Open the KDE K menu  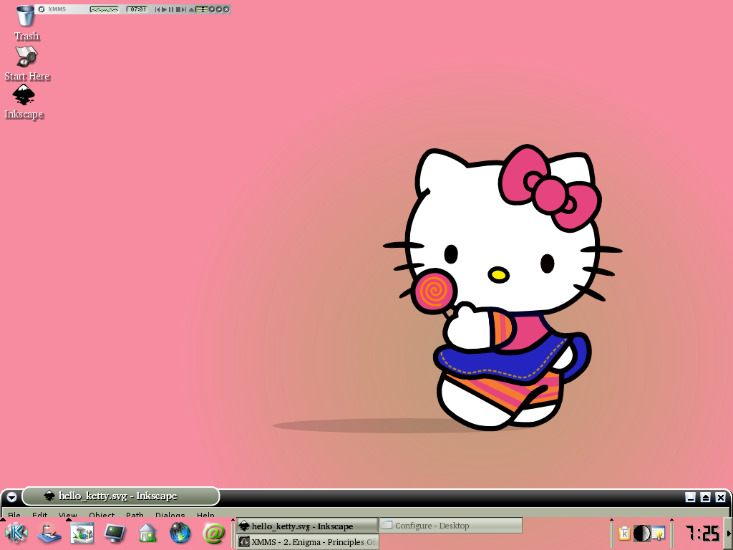click(x=16, y=533)
